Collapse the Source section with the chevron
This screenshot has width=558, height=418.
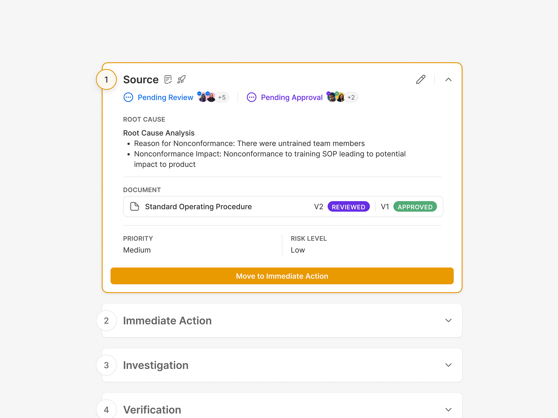tap(448, 79)
